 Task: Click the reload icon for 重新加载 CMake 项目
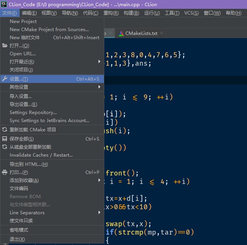point(5,129)
